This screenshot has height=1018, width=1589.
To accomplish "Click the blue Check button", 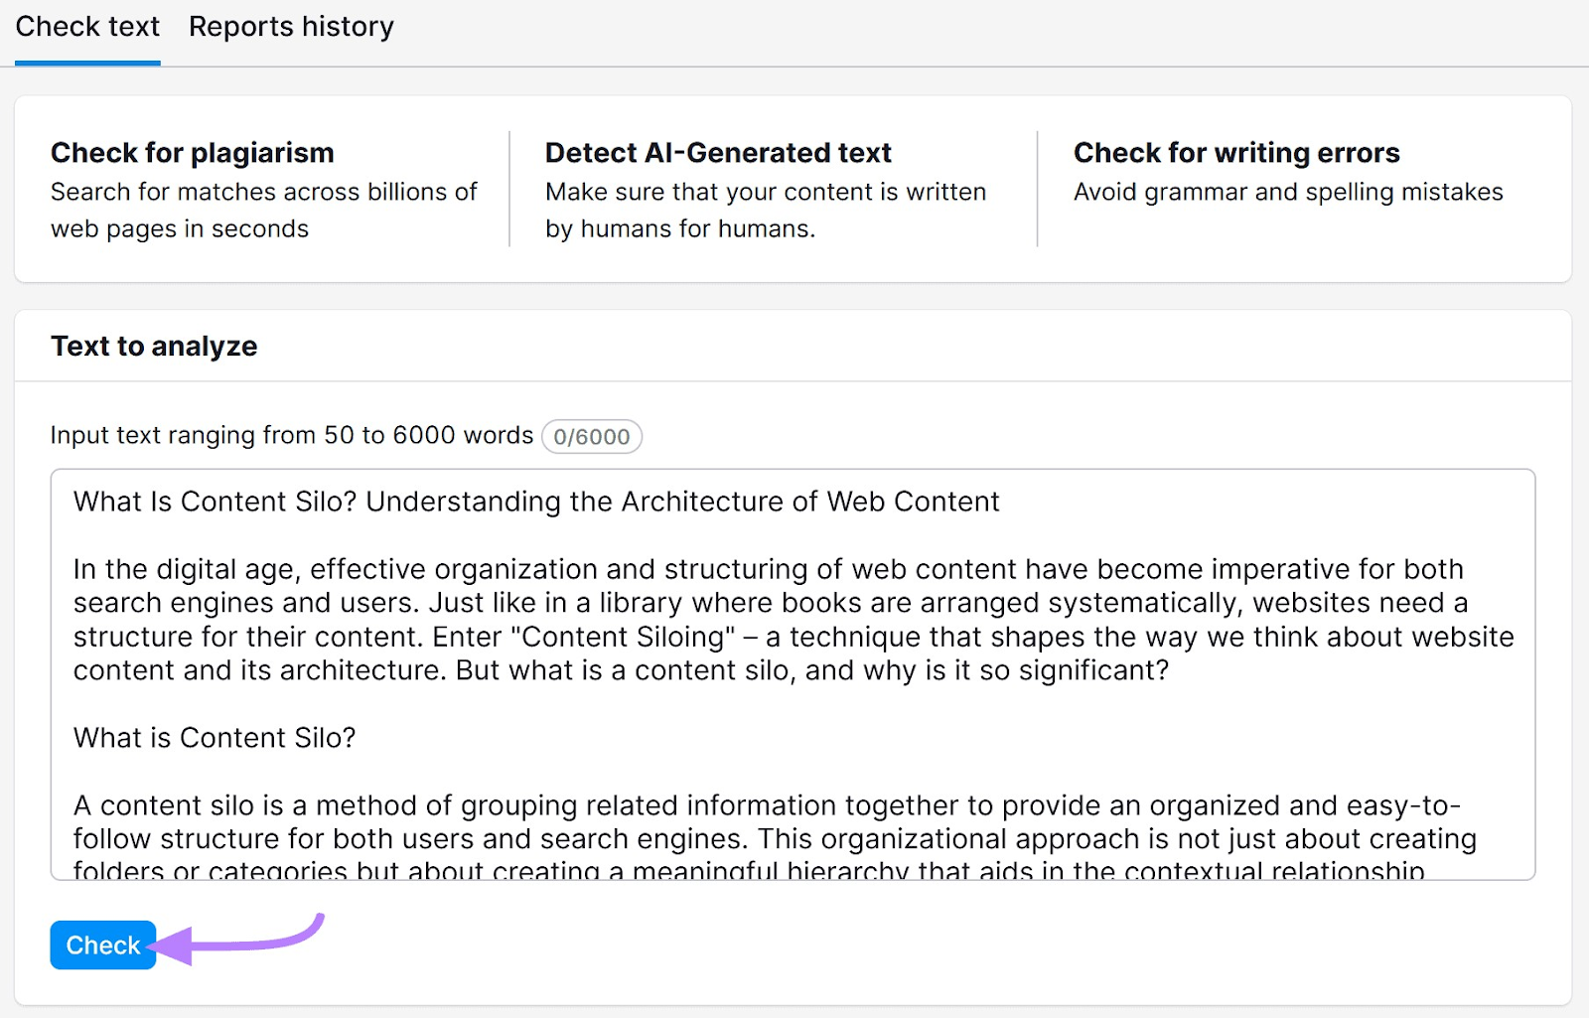I will pyautogui.click(x=102, y=945).
